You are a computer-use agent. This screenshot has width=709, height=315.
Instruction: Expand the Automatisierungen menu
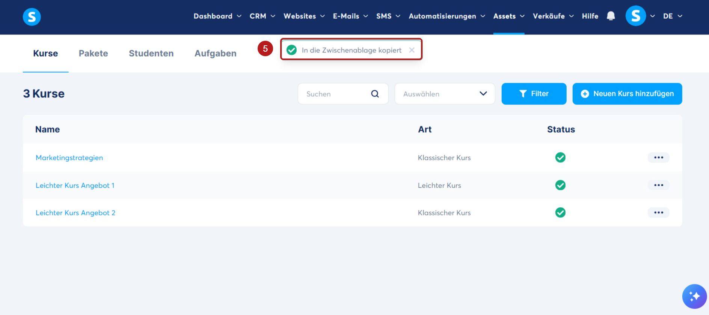447,16
